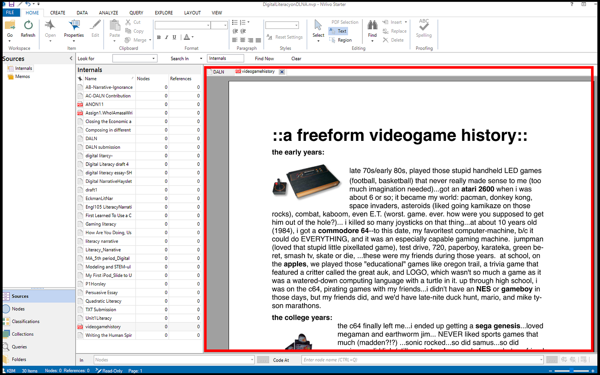
Task: Undo the last action
Action: [x=28, y=4]
